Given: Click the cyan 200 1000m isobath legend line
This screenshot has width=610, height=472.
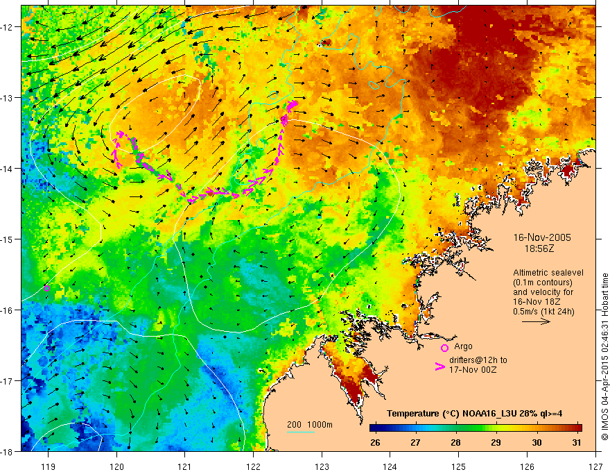Looking at the screenshot, I should (x=301, y=432).
